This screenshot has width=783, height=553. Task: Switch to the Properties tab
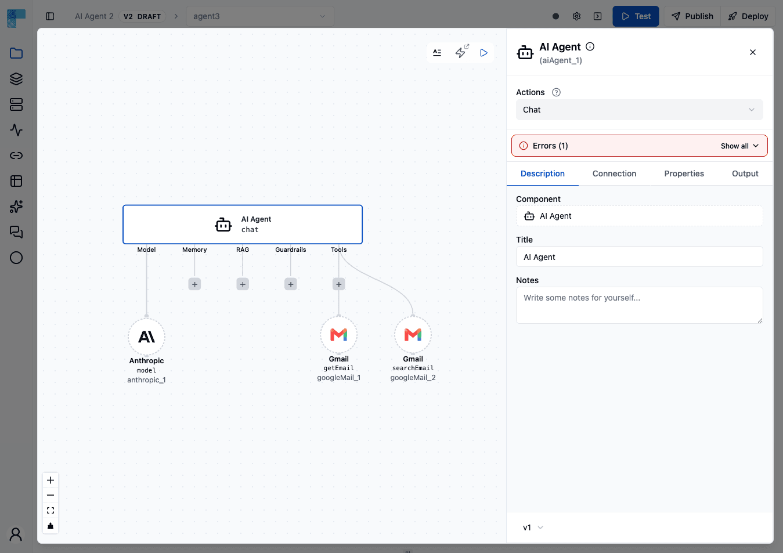coord(684,174)
